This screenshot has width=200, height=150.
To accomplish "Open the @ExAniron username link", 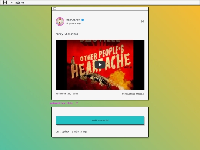I will pos(73,20).
